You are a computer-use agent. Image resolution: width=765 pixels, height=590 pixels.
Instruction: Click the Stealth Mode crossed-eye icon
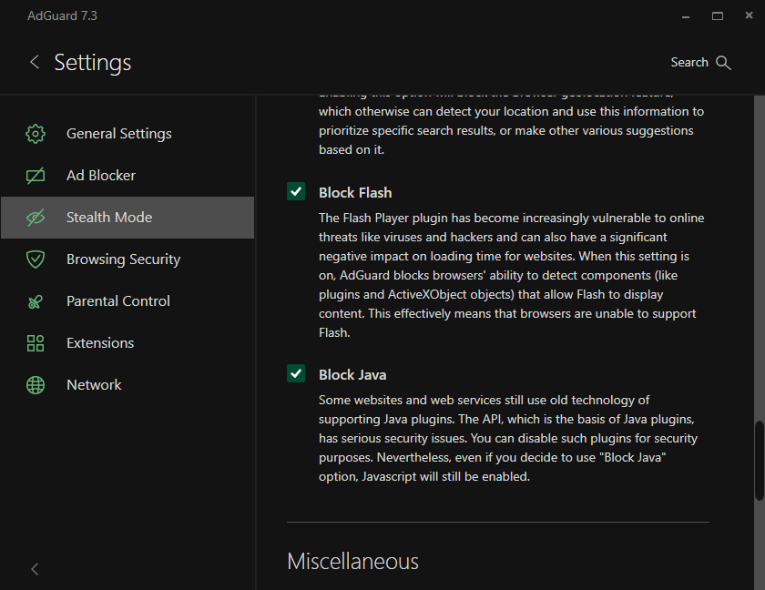(x=36, y=218)
